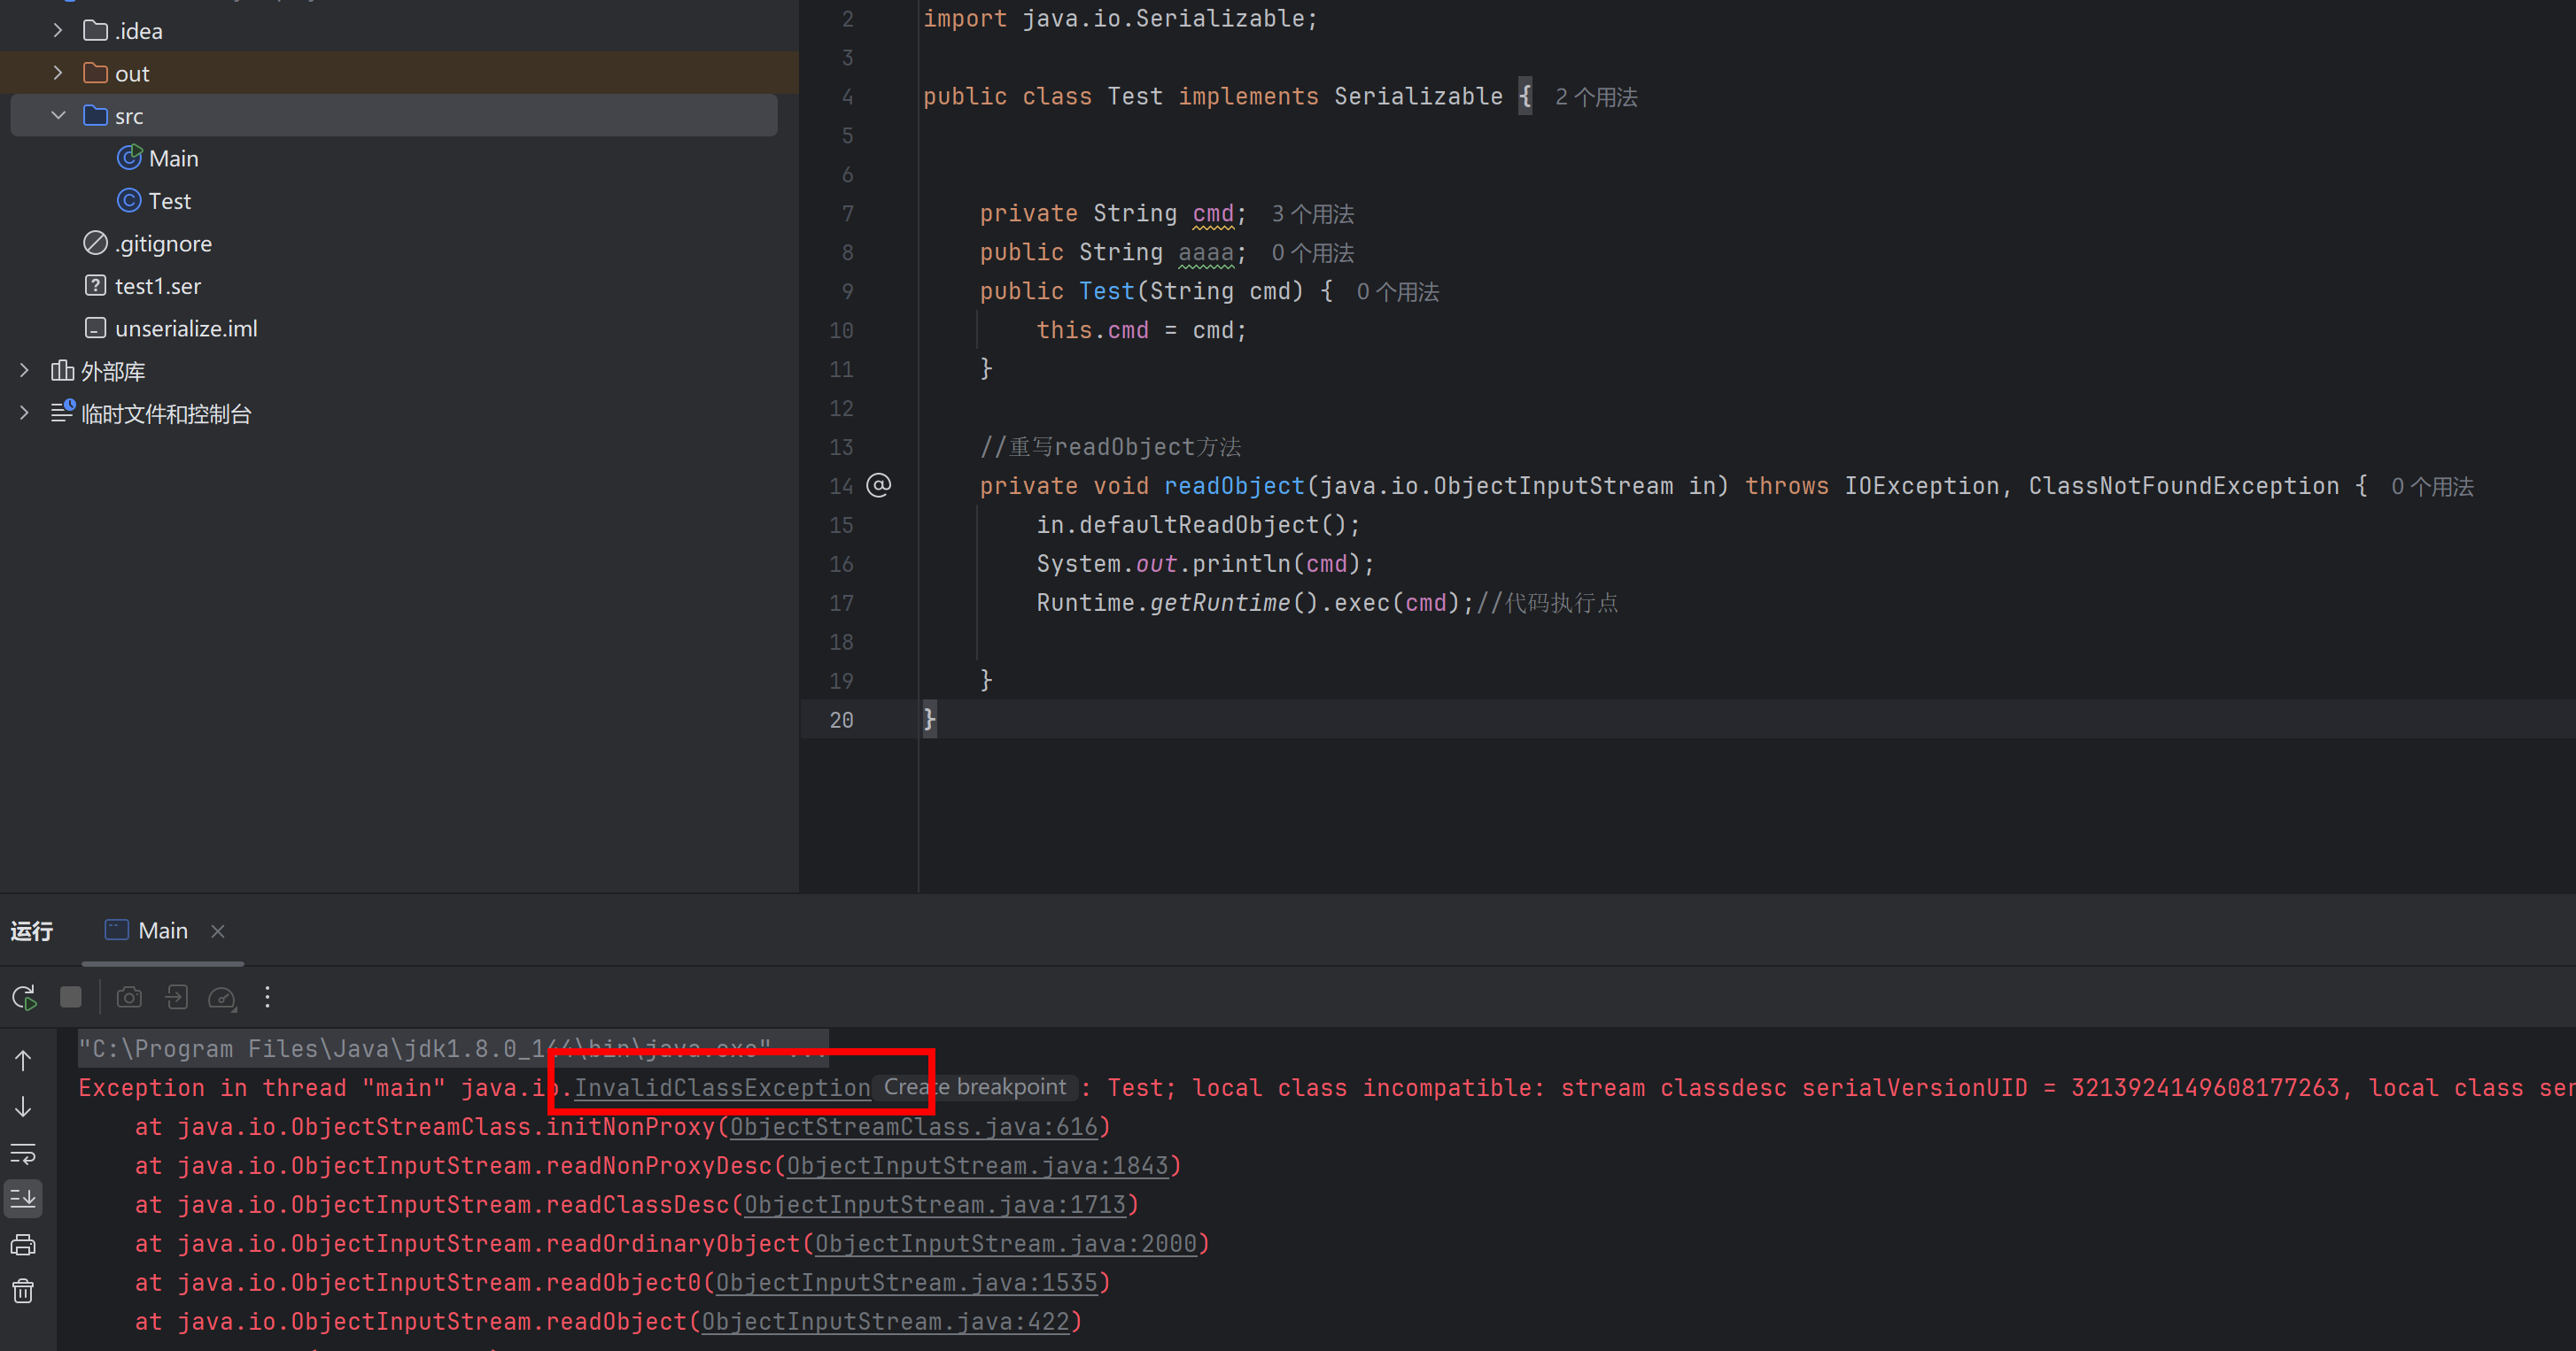This screenshot has height=1351, width=2576.
Task: Toggle the soft-wrap console lines icon
Action: (x=23, y=1154)
